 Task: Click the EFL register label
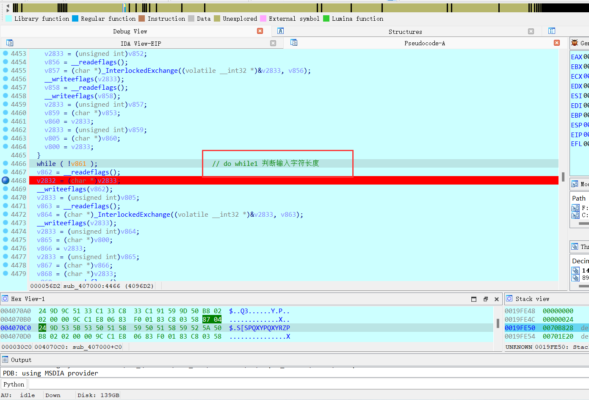(x=576, y=144)
